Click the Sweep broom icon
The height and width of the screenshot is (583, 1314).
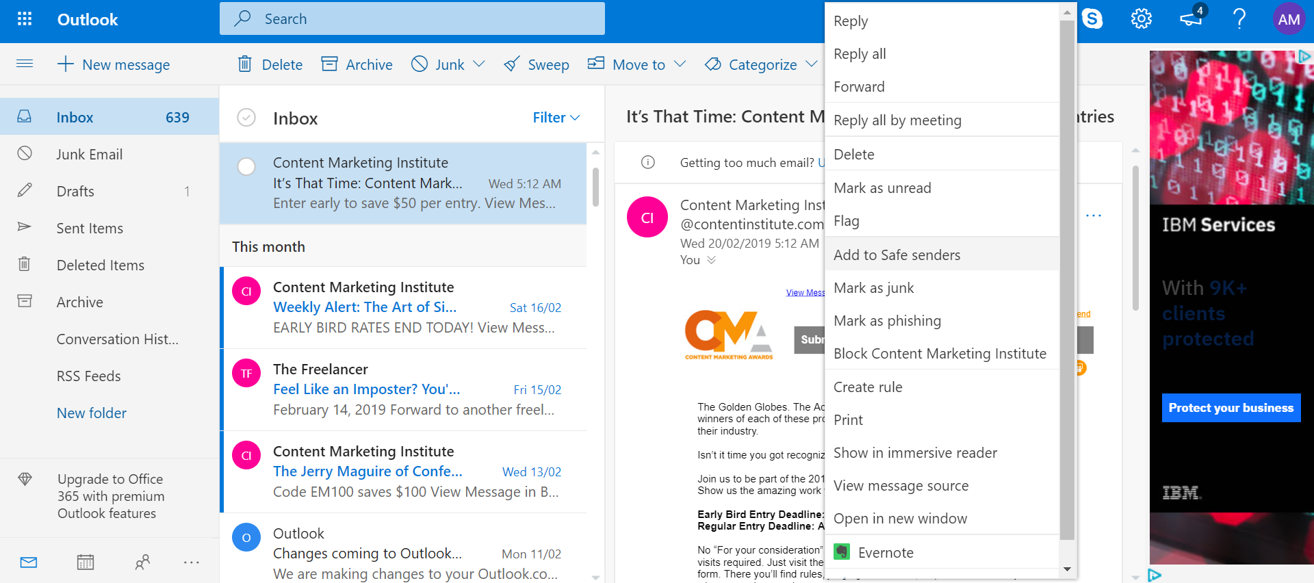point(512,64)
